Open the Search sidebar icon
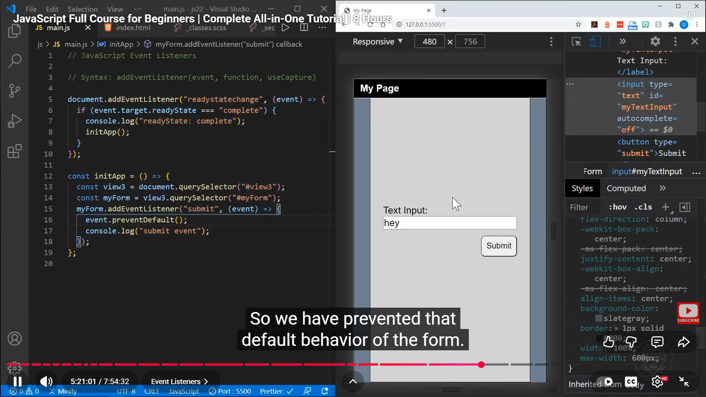The height and width of the screenshot is (397, 706). tap(14, 61)
